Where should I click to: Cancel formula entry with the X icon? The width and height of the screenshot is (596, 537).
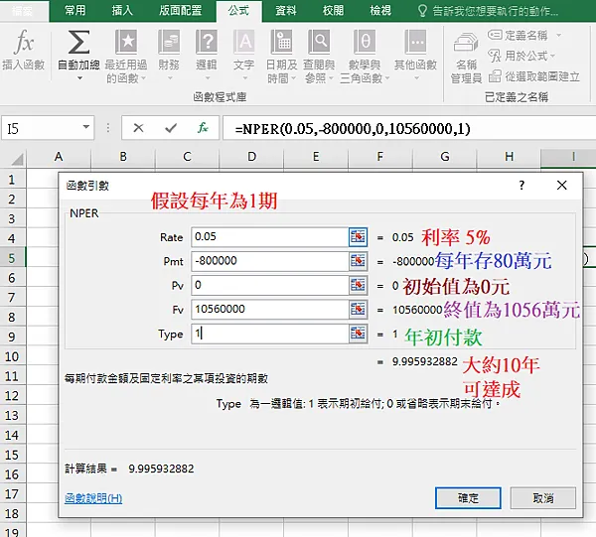pos(138,128)
